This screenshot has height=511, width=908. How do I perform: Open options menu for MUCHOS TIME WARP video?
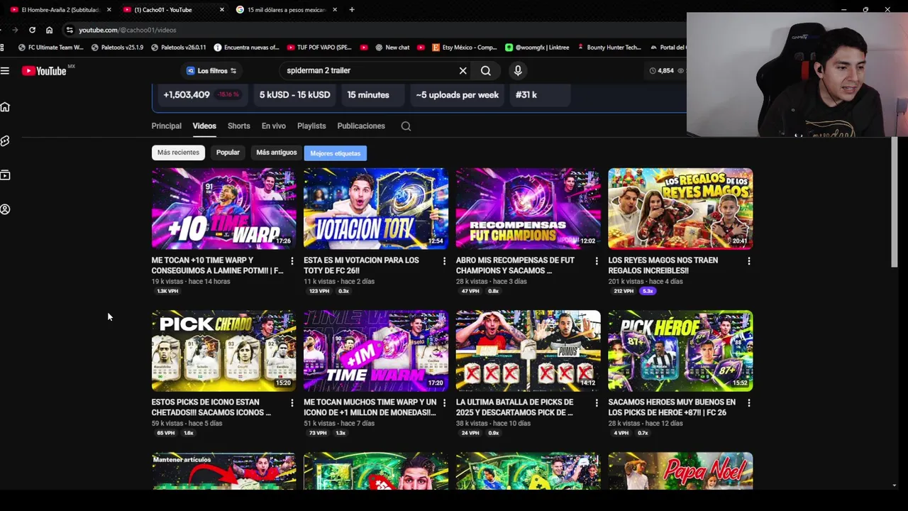click(x=445, y=403)
